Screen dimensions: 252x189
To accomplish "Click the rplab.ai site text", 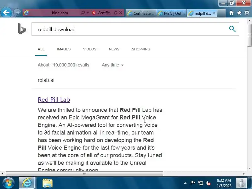I will click(x=46, y=80).
